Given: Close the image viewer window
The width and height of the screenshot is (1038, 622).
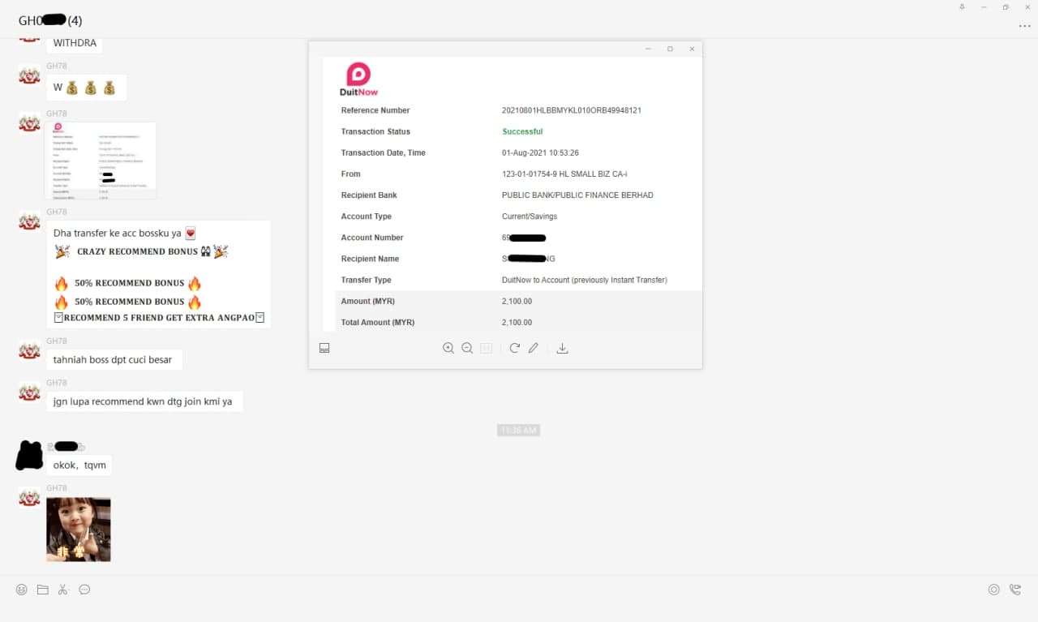Looking at the screenshot, I should click(692, 49).
